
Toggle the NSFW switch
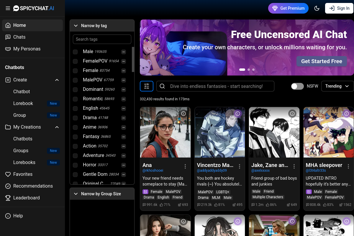[x=297, y=86]
